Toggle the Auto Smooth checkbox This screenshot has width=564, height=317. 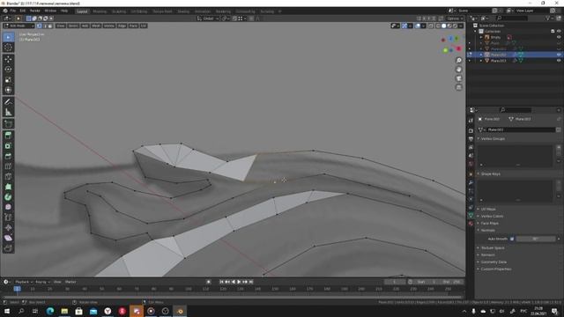click(x=512, y=239)
